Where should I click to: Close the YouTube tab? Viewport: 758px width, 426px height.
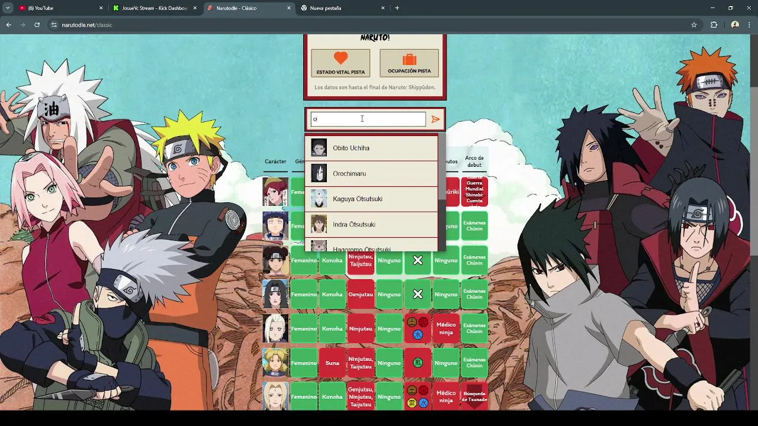[x=101, y=8]
